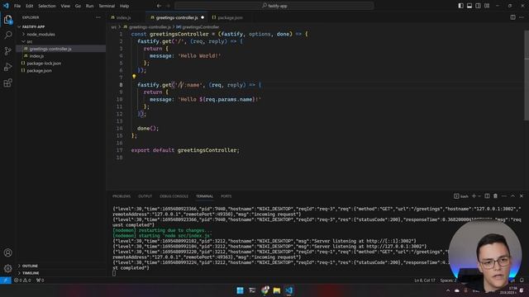Switch to the DEBUG CONSOLE tab

[x=174, y=196]
